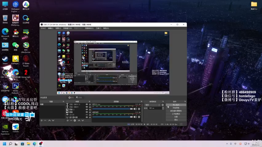Toggle visibility of 文本 (GDI+) 2 source
Screen dimensions: 262x147
[x=87, y=104]
